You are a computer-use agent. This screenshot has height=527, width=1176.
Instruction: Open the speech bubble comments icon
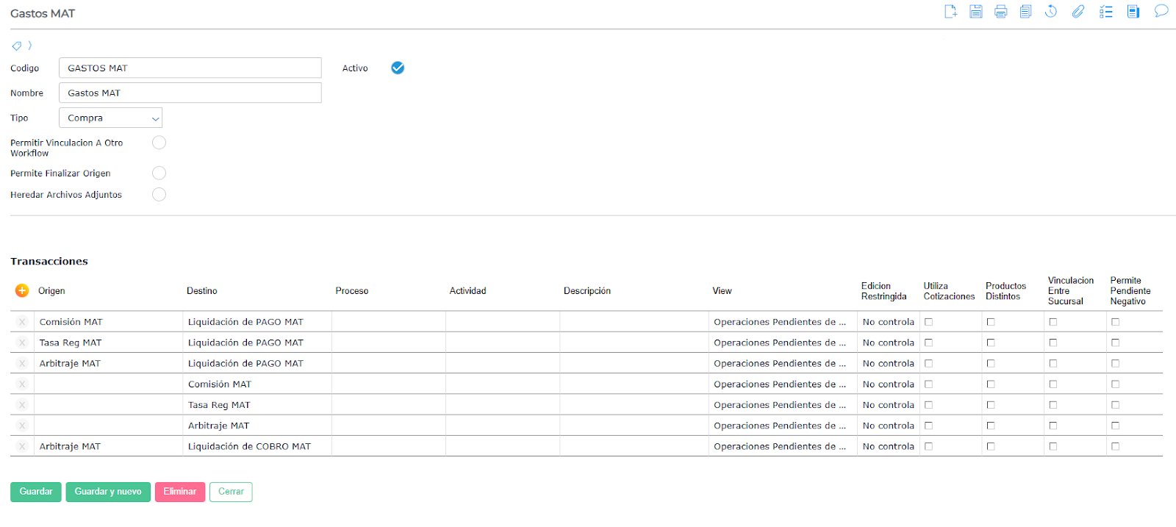pos(1161,11)
